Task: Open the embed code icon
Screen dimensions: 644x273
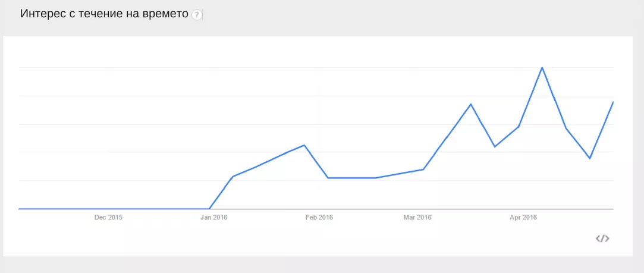Action: pos(602,239)
